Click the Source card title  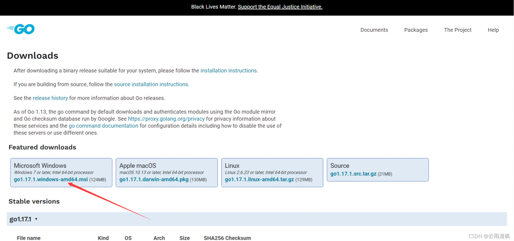[x=340, y=165]
